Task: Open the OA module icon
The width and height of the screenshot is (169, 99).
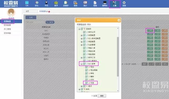Action: click(27, 4)
